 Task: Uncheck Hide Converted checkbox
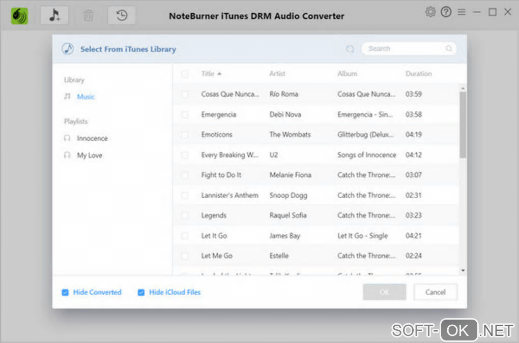click(65, 293)
